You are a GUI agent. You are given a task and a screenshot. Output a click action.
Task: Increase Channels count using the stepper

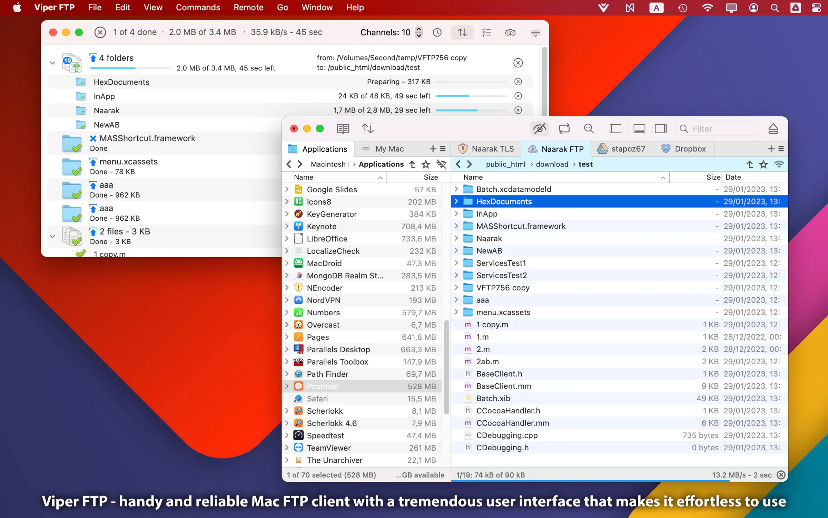click(x=419, y=30)
